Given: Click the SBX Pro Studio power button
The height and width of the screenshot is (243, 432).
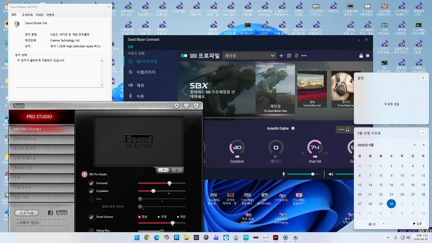Looking at the screenshot, I should click(x=84, y=174).
